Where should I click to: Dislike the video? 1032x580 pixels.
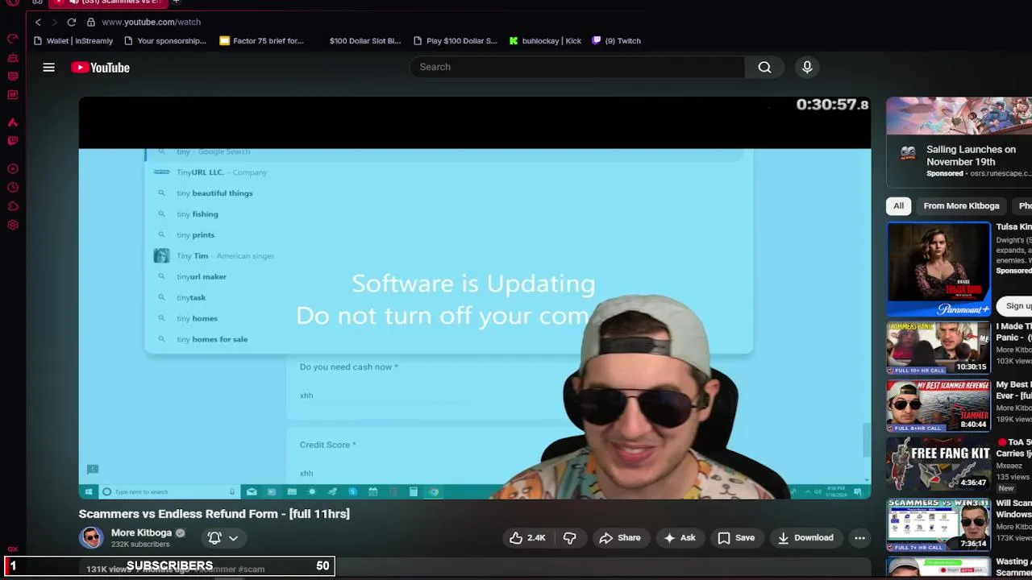click(570, 537)
